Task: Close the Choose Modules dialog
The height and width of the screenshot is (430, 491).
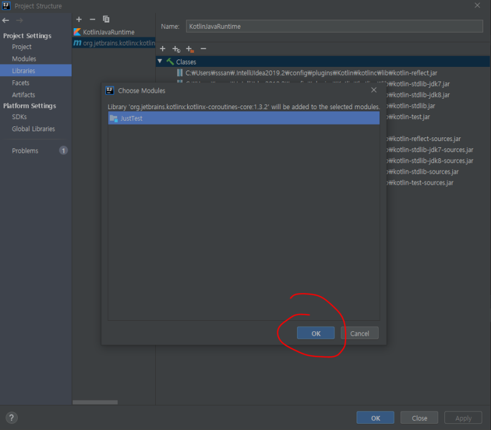Action: (x=374, y=90)
